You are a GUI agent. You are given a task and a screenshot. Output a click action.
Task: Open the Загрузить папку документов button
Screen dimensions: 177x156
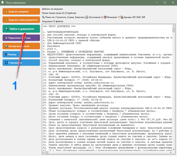21,20
